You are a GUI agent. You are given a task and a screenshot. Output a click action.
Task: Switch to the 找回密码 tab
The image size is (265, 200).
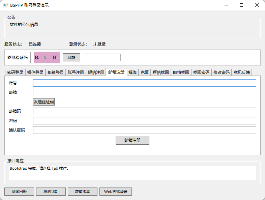pos(201,73)
